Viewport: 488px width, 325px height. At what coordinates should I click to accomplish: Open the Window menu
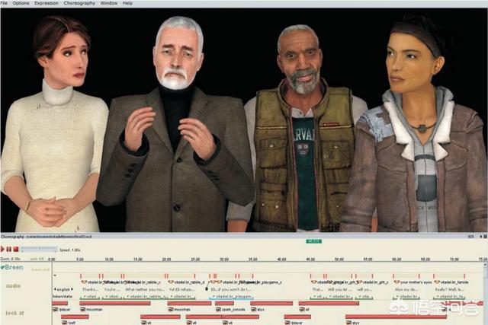[x=109, y=3]
